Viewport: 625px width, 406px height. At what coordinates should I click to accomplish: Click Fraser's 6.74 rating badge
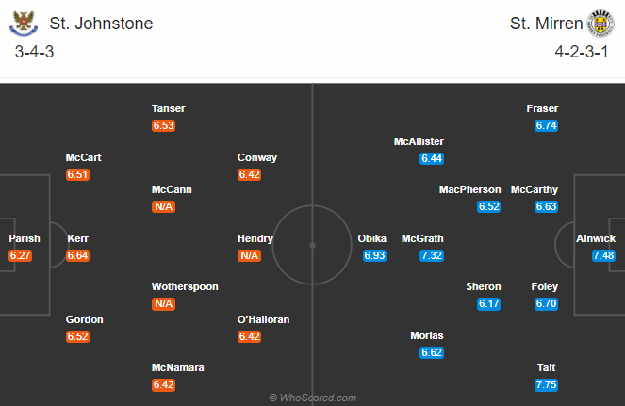[x=546, y=125]
